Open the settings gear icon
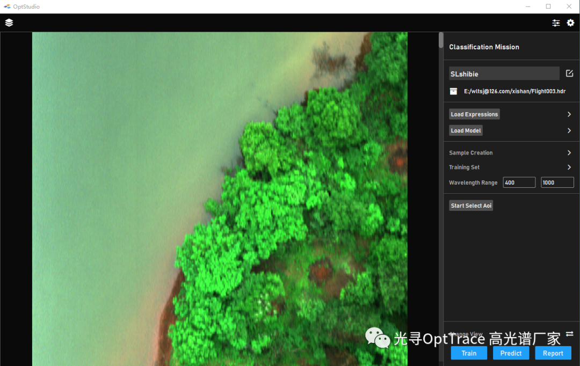Screen dimensions: 580x366 tap(570, 23)
